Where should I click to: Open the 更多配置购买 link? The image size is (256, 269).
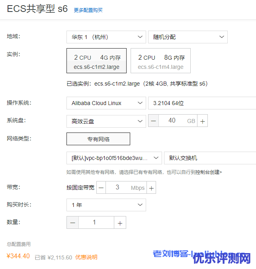(88, 10)
